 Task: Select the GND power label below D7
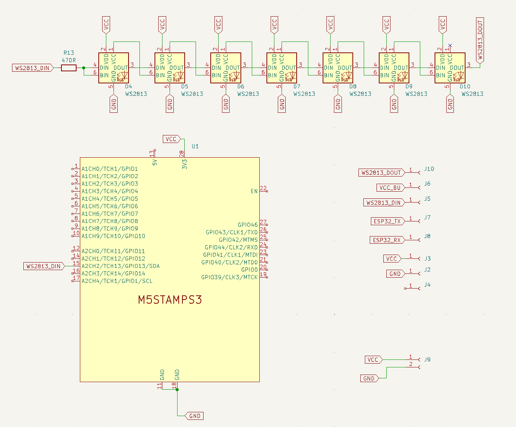pyautogui.click(x=282, y=104)
